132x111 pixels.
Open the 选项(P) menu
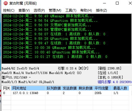(39, 10)
